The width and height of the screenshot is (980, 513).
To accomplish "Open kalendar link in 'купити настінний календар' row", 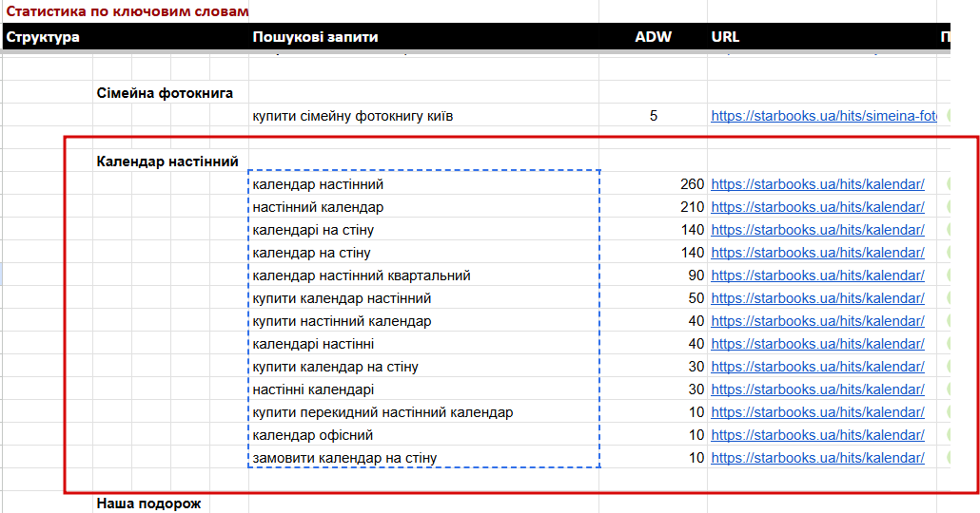I will click(x=817, y=321).
